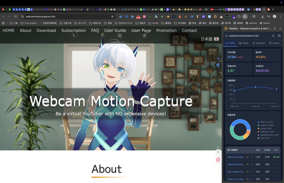Open the 'webcam motio...' keyword link

(236, 157)
